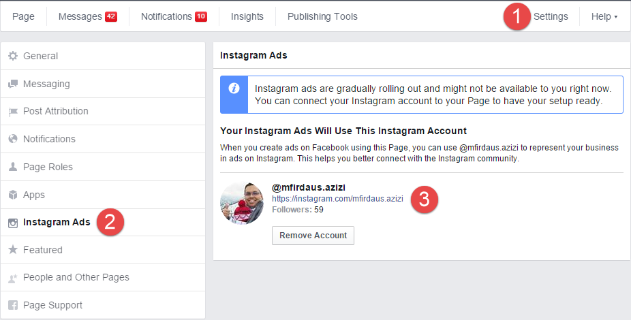Select Notifications in the settings sidebar

click(x=103, y=139)
